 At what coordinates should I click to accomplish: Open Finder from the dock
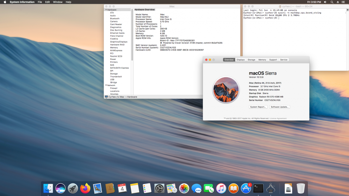click(x=48, y=188)
